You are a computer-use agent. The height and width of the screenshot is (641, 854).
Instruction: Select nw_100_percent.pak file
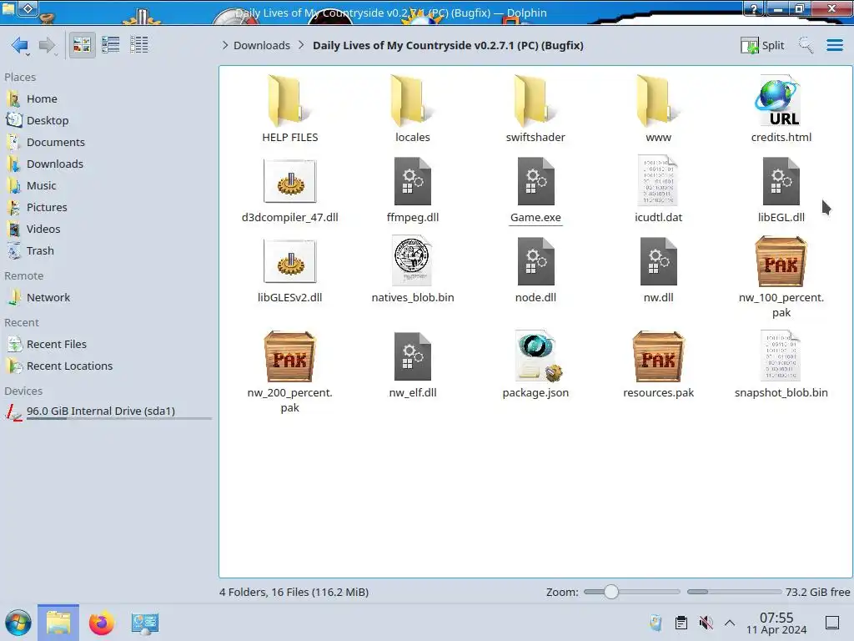click(781, 277)
